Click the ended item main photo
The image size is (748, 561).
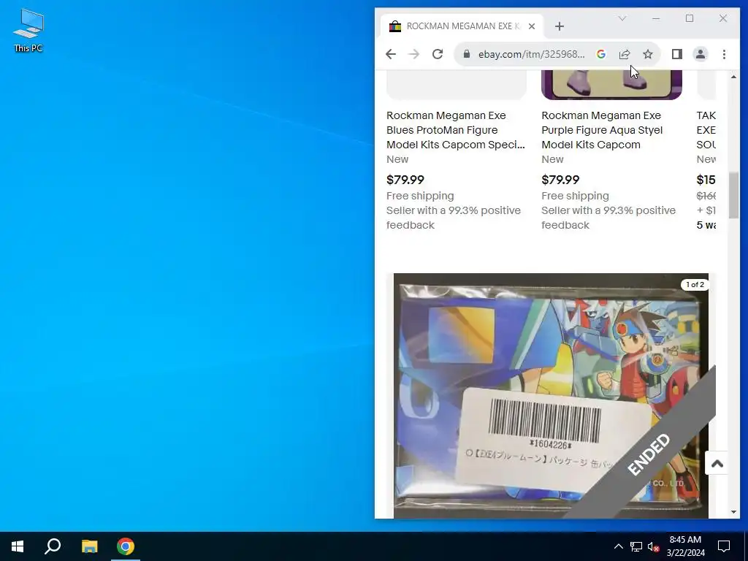coord(551,395)
